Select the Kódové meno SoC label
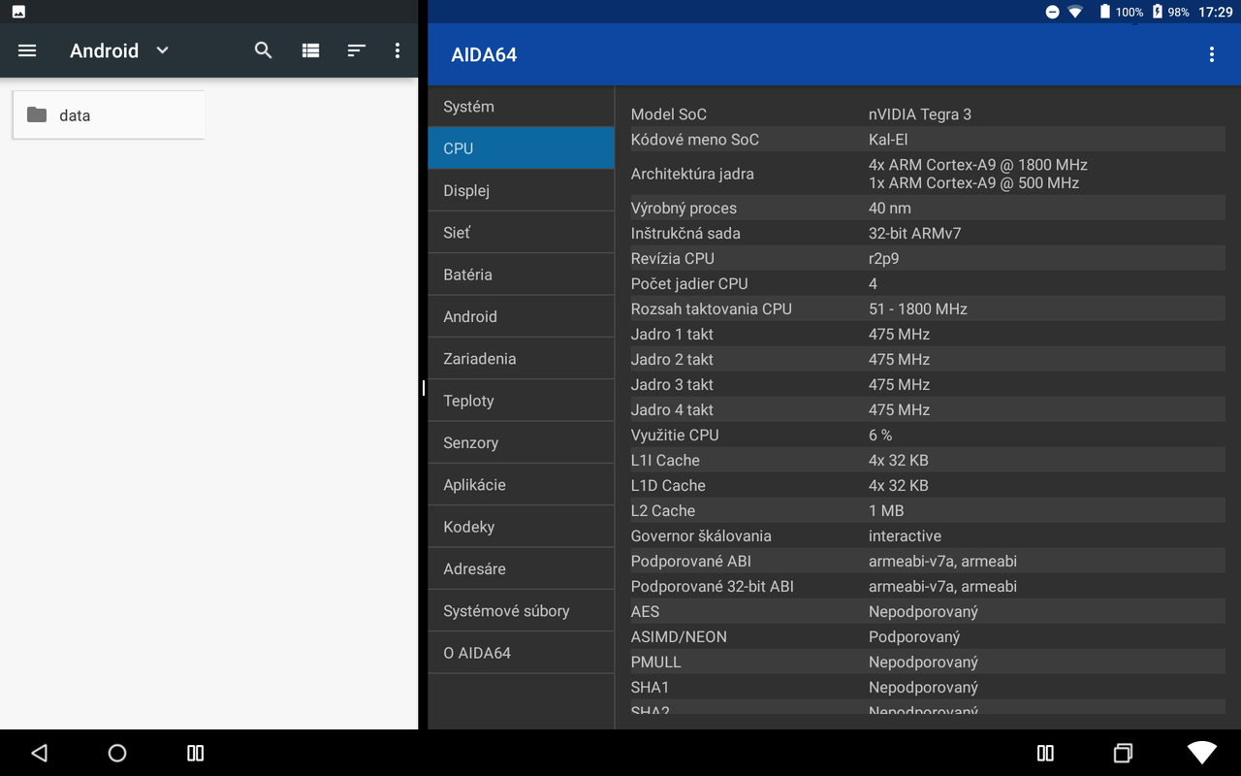1241x776 pixels. (695, 140)
